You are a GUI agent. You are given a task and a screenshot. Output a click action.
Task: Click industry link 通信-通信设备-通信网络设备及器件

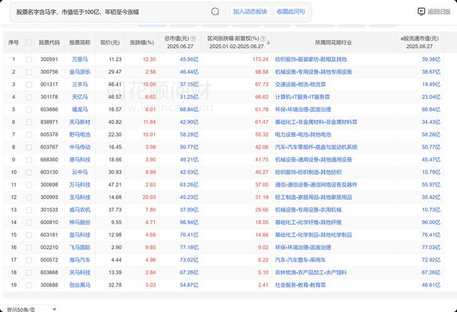(x=317, y=185)
